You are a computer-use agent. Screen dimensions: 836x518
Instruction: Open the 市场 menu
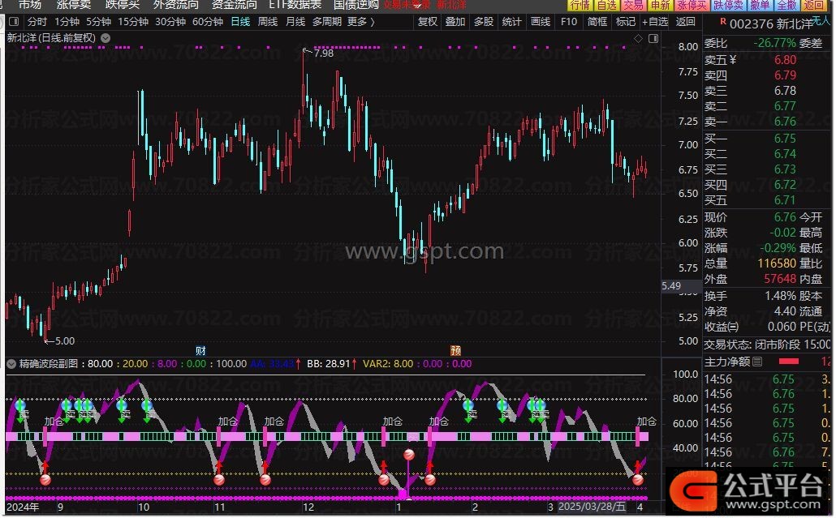30,5
